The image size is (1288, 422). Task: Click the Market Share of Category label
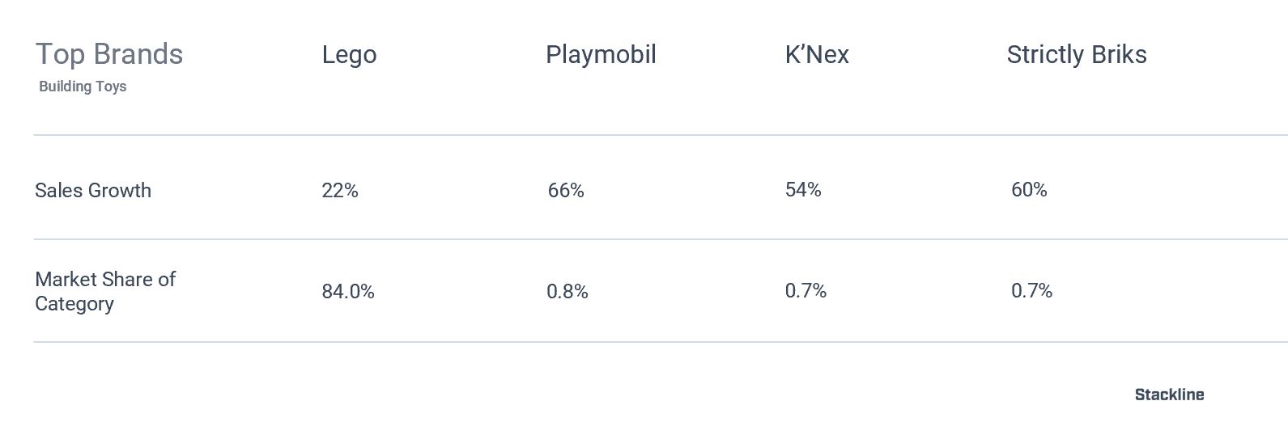pyautogui.click(x=105, y=291)
